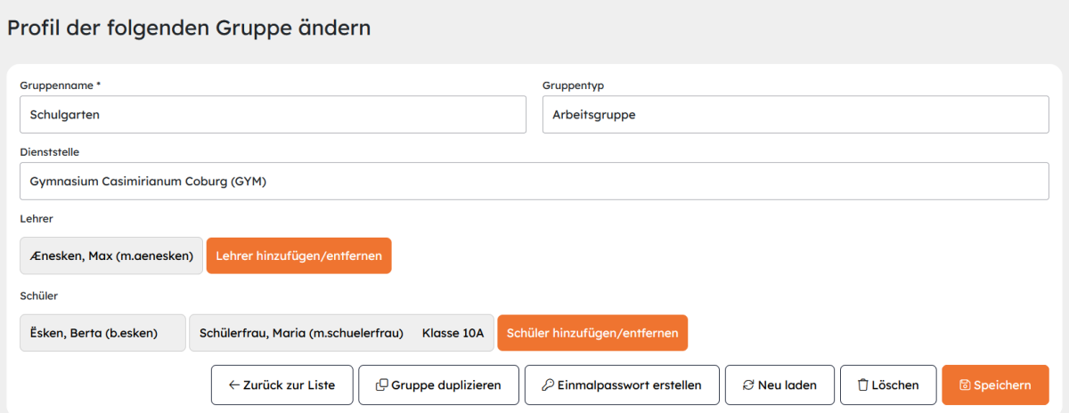Click the back arrow icon on Zurück zur Liste
Viewport: 1069px width, 413px height.
pos(234,385)
